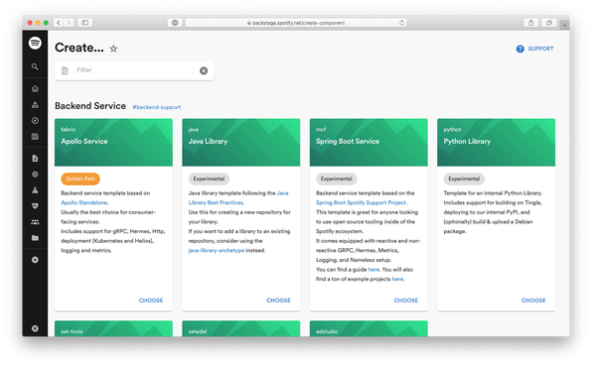Go to the sidebar home icon
592x366 pixels.
pos(35,89)
